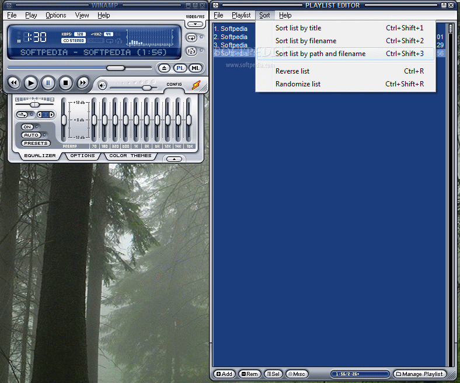Viewport: 460px width, 383px height.
Task: Click the playlist vertical scrollbar handle
Action: click(451, 29)
